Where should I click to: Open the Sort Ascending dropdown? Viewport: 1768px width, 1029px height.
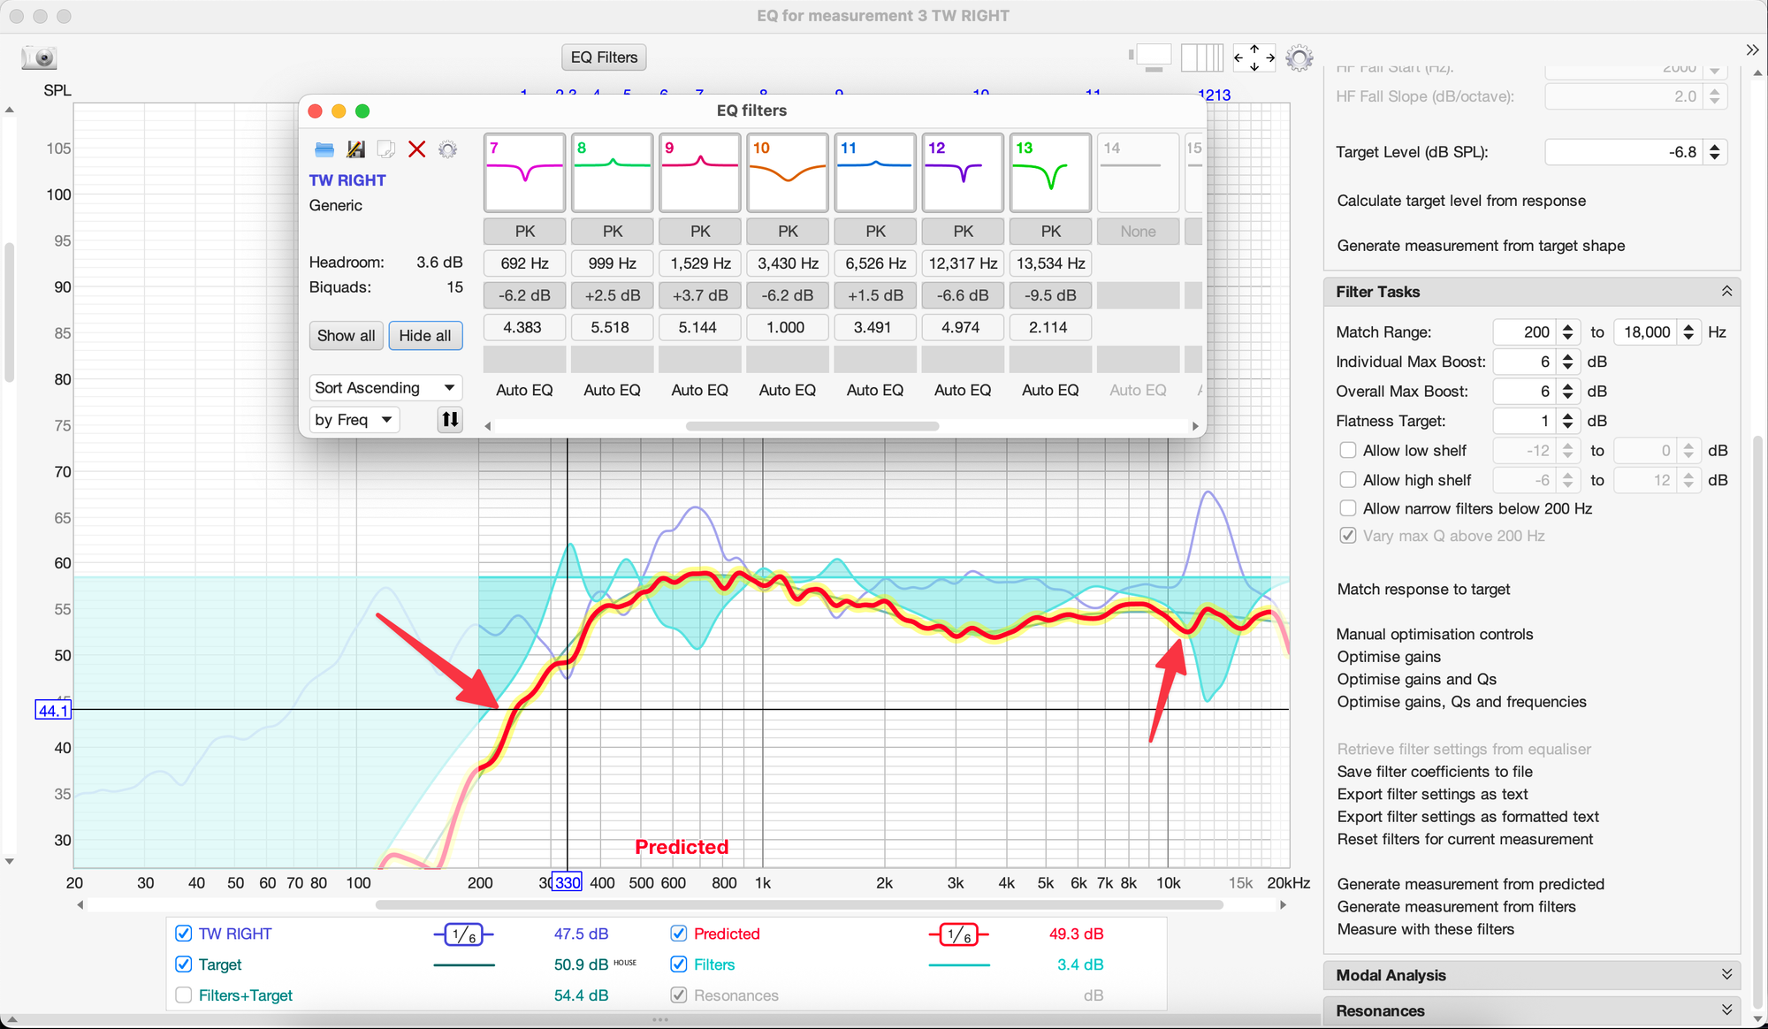pyautogui.click(x=385, y=387)
